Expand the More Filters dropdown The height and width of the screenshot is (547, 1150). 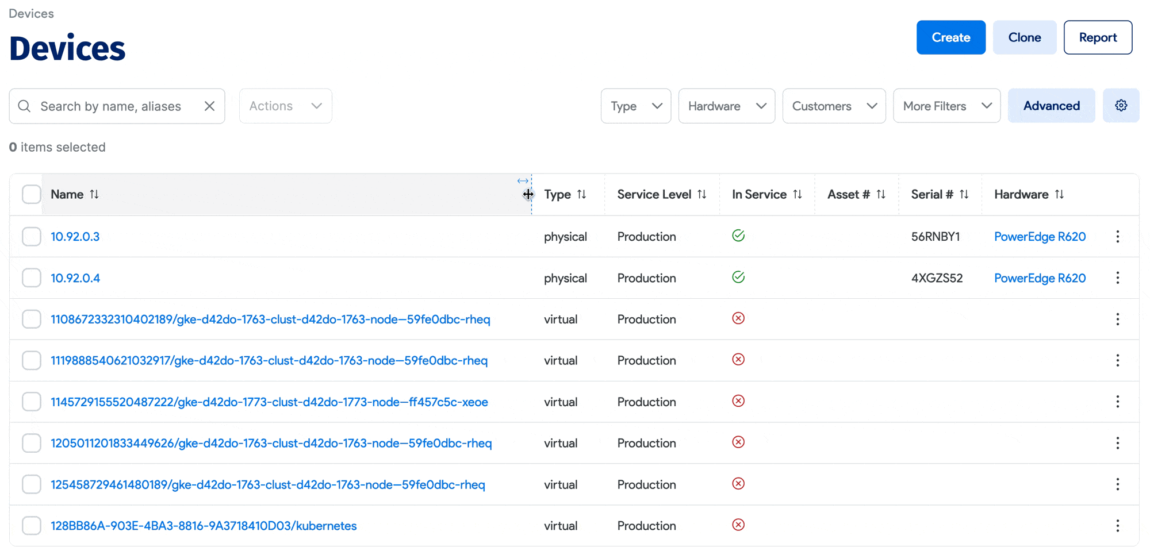click(946, 106)
